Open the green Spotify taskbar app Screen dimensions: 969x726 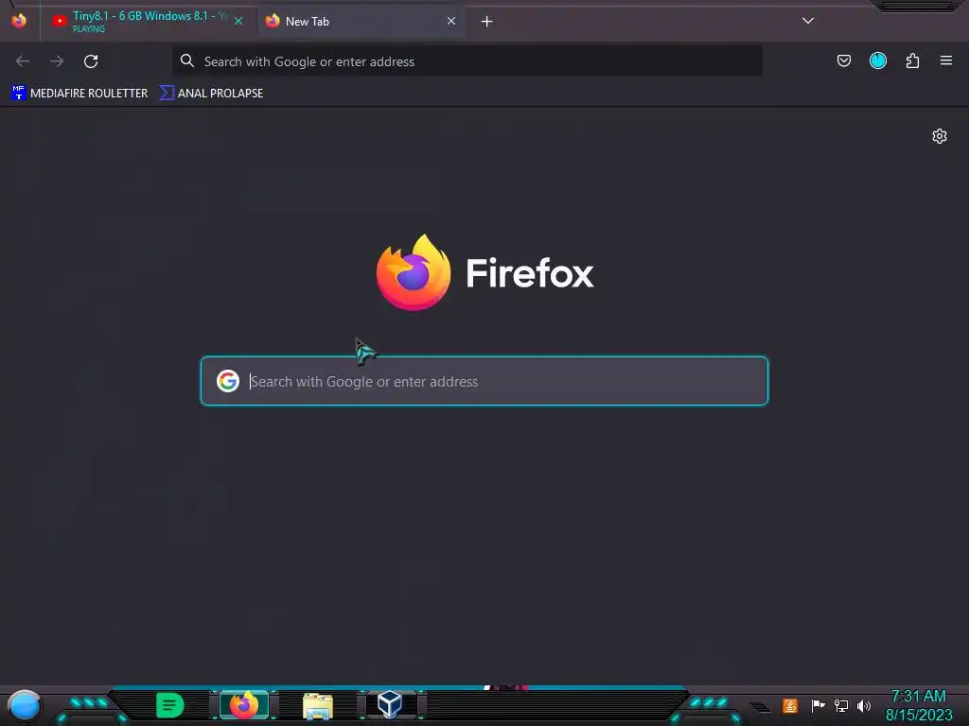click(x=170, y=705)
